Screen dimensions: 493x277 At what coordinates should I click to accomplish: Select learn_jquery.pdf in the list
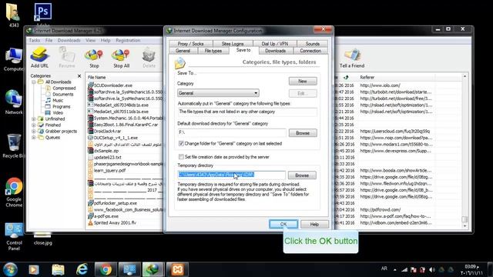click(109, 171)
